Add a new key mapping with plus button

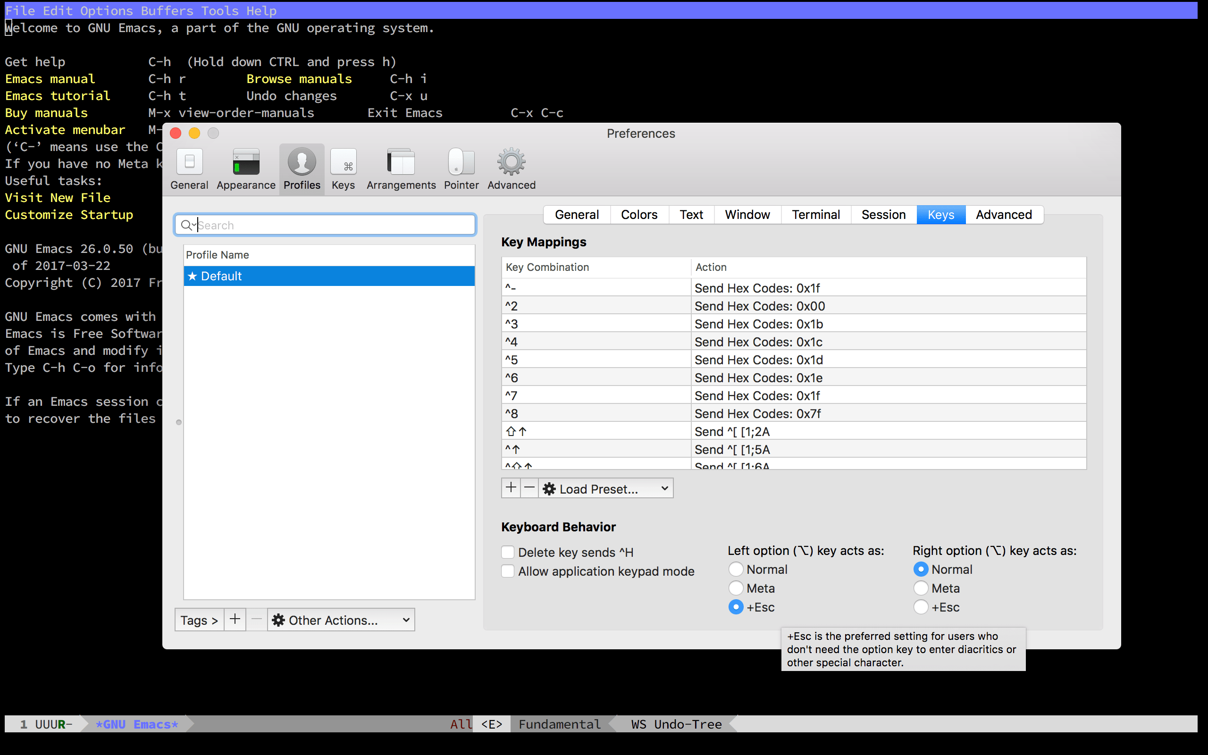(511, 488)
